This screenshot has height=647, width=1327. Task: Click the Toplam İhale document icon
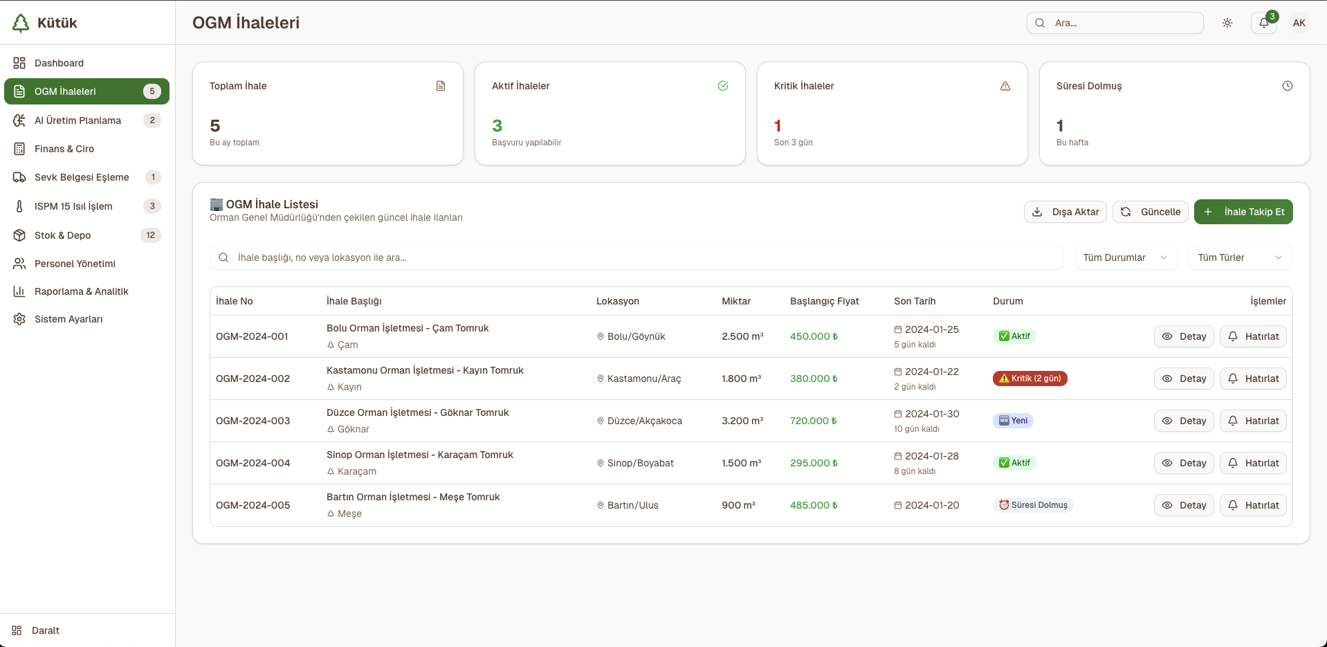point(441,86)
